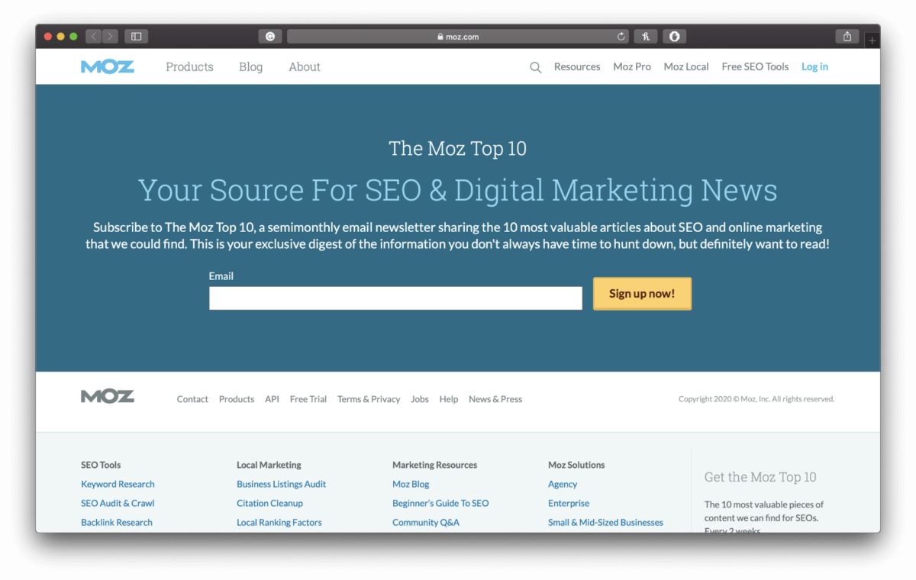Open the Blog navigation item
The width and height of the screenshot is (916, 580).
[x=250, y=67]
